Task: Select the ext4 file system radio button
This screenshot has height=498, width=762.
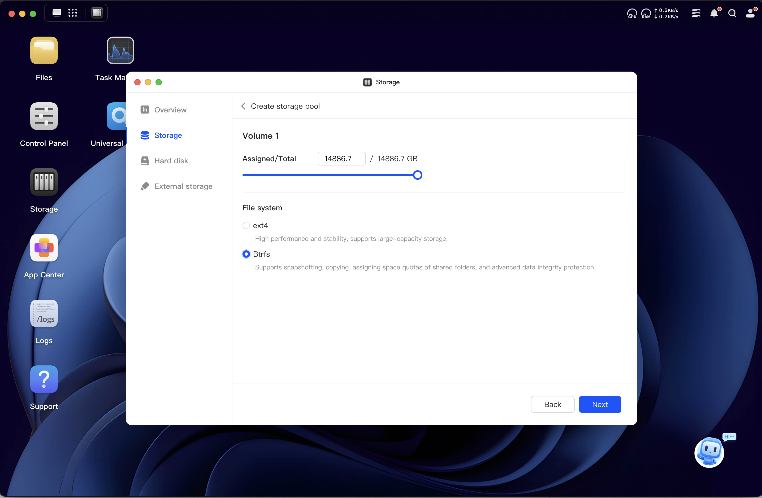Action: pos(246,226)
